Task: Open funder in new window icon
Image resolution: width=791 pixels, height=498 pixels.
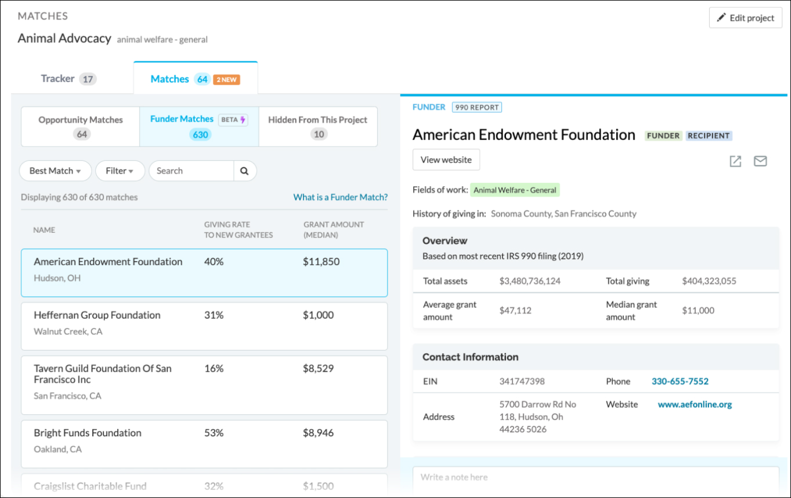Action: point(735,161)
